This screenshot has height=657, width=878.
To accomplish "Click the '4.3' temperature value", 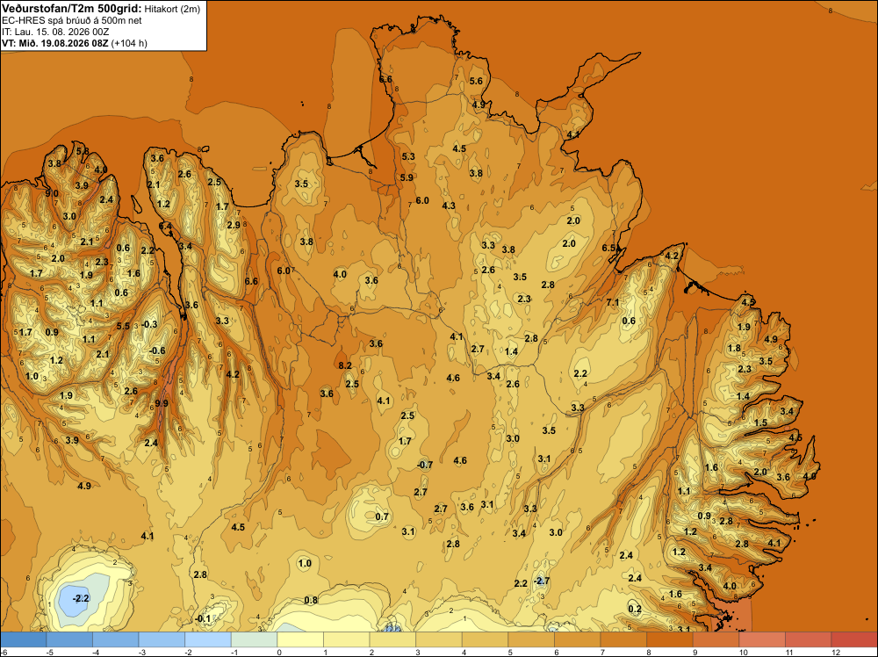I will pos(449,206).
